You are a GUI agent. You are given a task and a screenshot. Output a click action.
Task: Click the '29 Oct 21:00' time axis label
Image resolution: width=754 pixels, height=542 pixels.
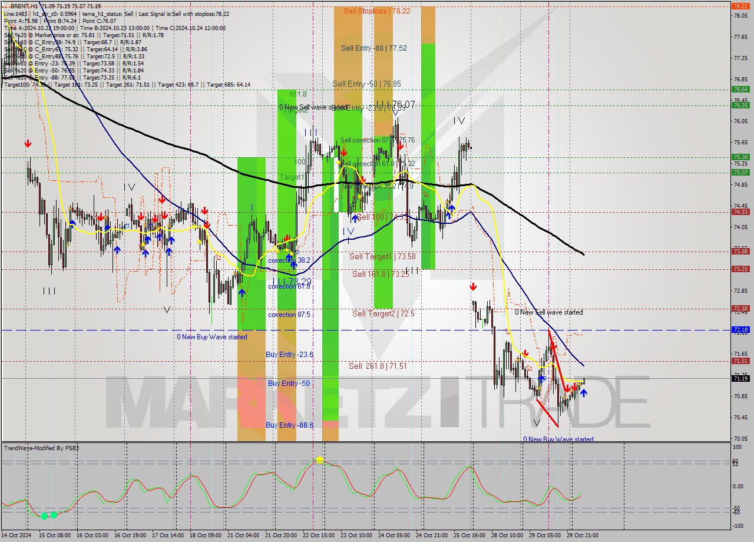coord(583,536)
